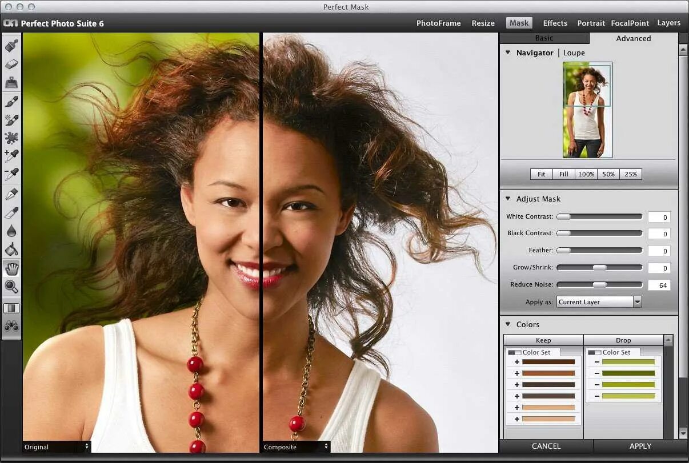Set zoom with the 100% button
Screen dimensions: 689x463
pos(586,174)
